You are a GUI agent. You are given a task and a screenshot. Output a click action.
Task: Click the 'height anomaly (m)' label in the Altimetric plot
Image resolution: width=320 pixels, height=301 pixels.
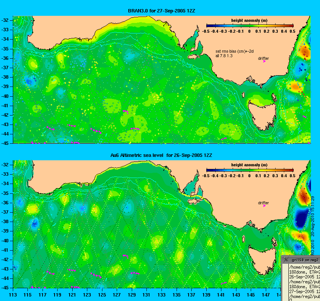[249, 165]
